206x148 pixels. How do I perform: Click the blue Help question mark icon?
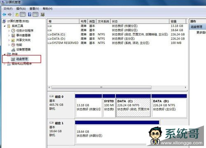[30, 14]
